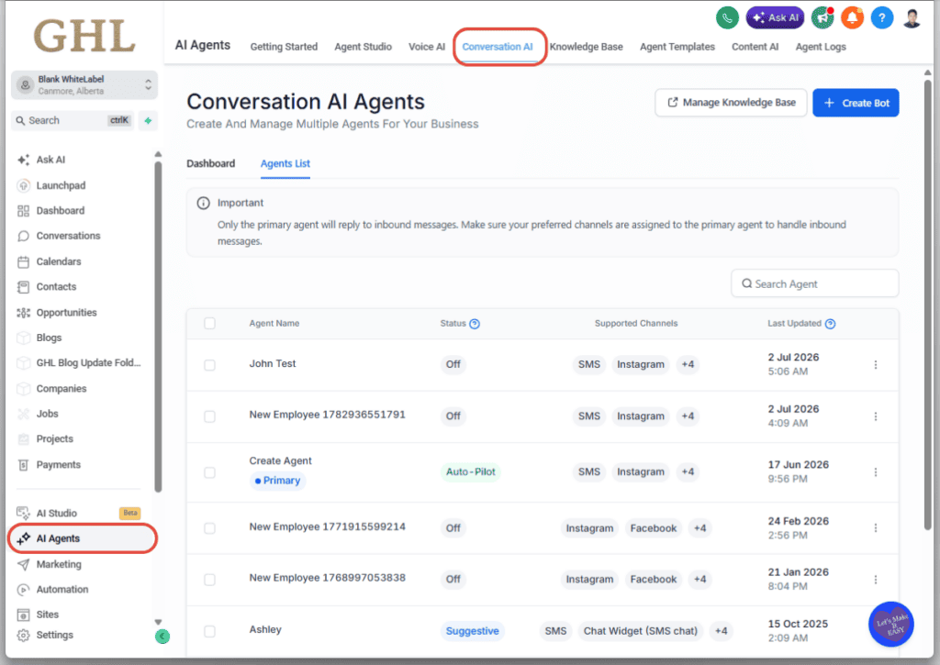Click the purple Ask AI button
Image resolution: width=940 pixels, height=665 pixels.
coord(775,18)
